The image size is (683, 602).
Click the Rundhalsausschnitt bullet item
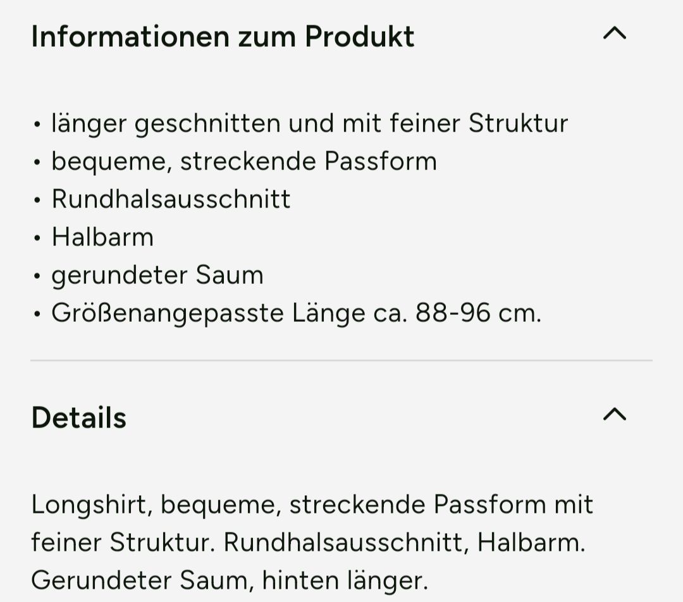[x=171, y=199]
